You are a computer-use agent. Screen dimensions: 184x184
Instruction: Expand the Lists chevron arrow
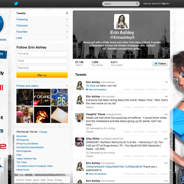click(x=67, y=38)
